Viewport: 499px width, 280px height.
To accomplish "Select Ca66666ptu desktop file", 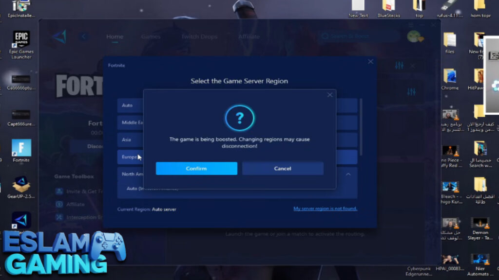I will [21, 82].
